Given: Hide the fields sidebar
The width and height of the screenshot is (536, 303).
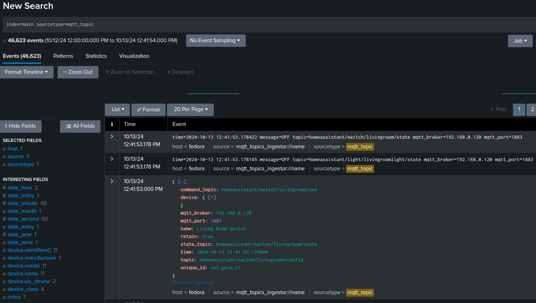Looking at the screenshot, I should point(21,126).
